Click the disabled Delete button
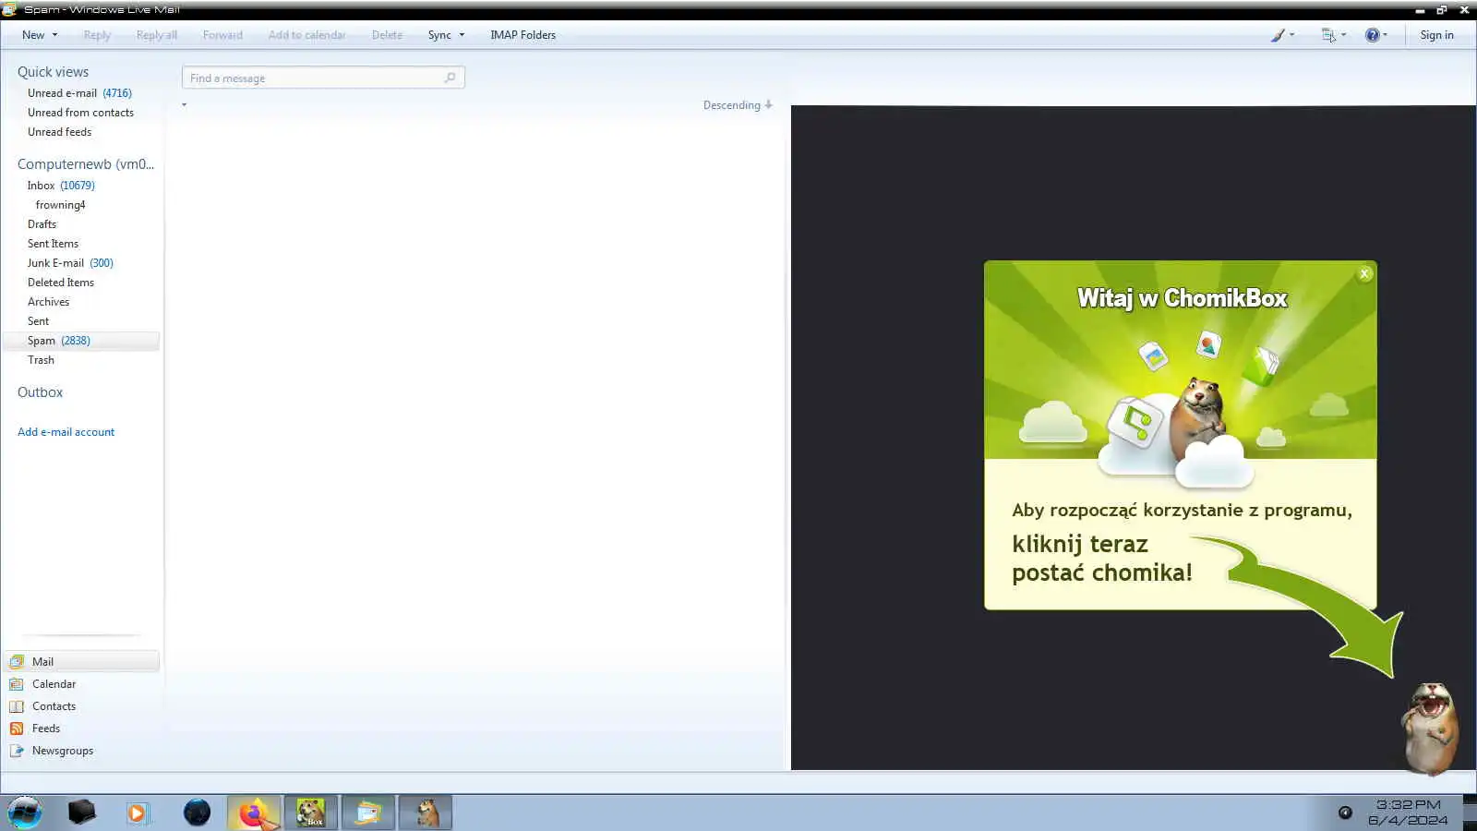 tap(387, 35)
